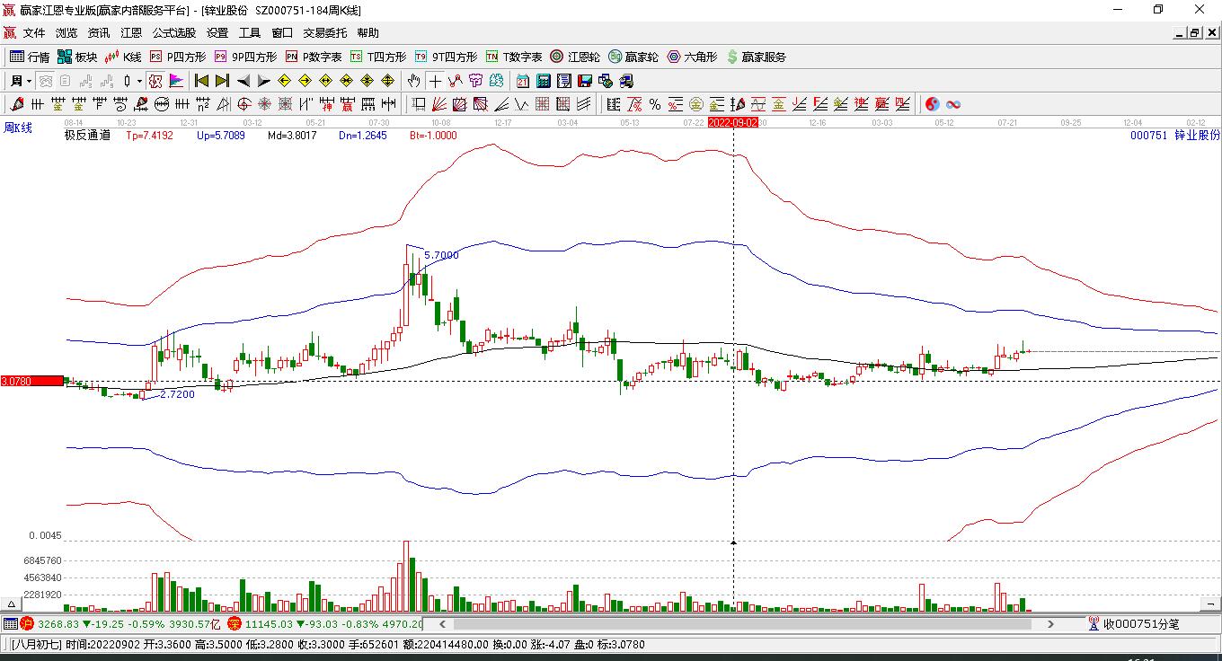
Task: Open the 工具 menu
Action: pos(250,33)
